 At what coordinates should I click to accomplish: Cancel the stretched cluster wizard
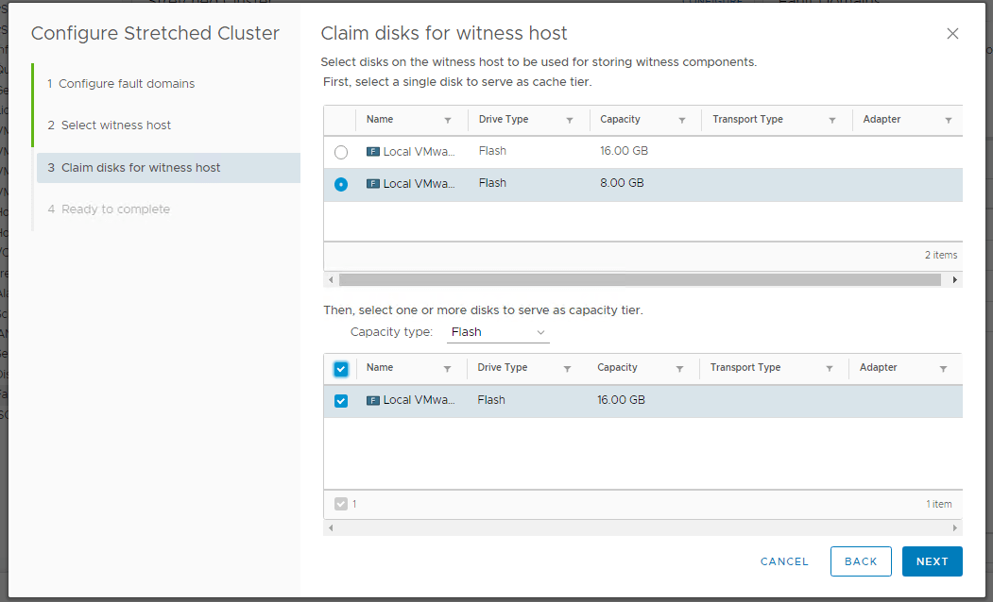(x=784, y=561)
